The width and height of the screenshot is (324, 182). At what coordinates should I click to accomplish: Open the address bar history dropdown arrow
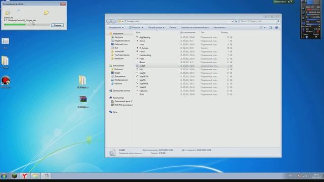pos(232,21)
